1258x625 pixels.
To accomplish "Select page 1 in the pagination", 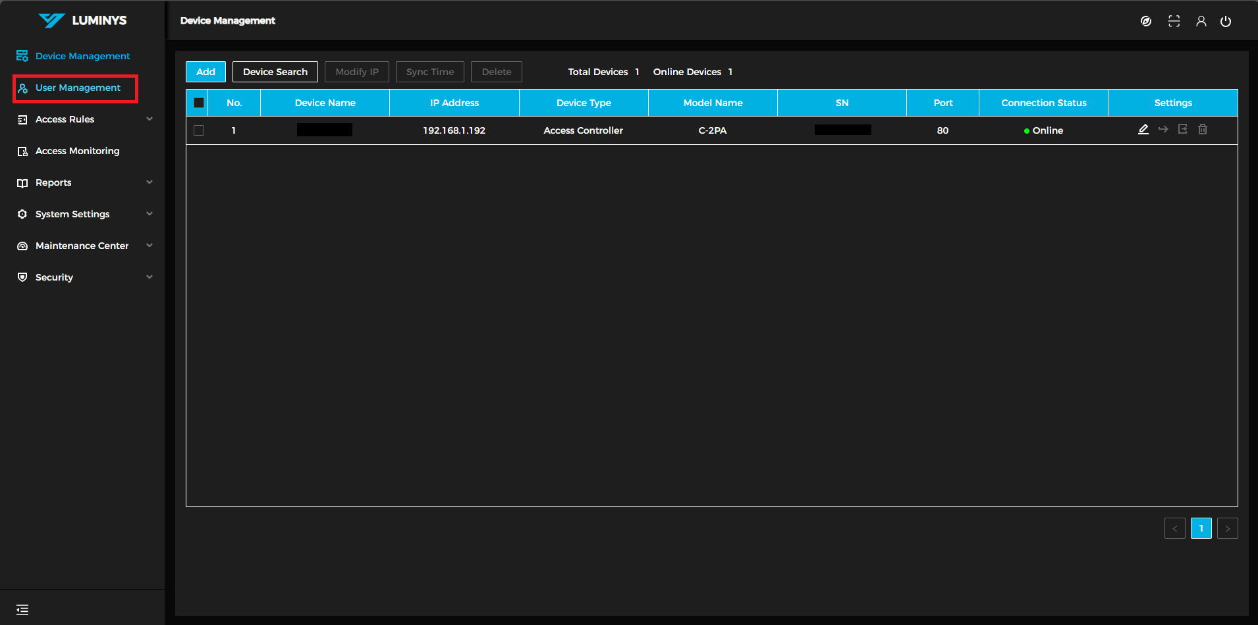I will point(1201,528).
